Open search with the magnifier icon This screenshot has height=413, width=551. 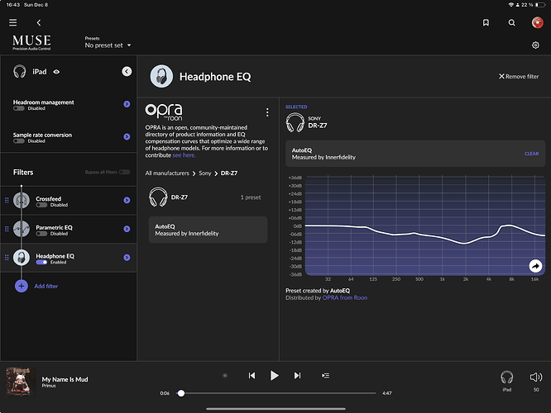click(511, 23)
